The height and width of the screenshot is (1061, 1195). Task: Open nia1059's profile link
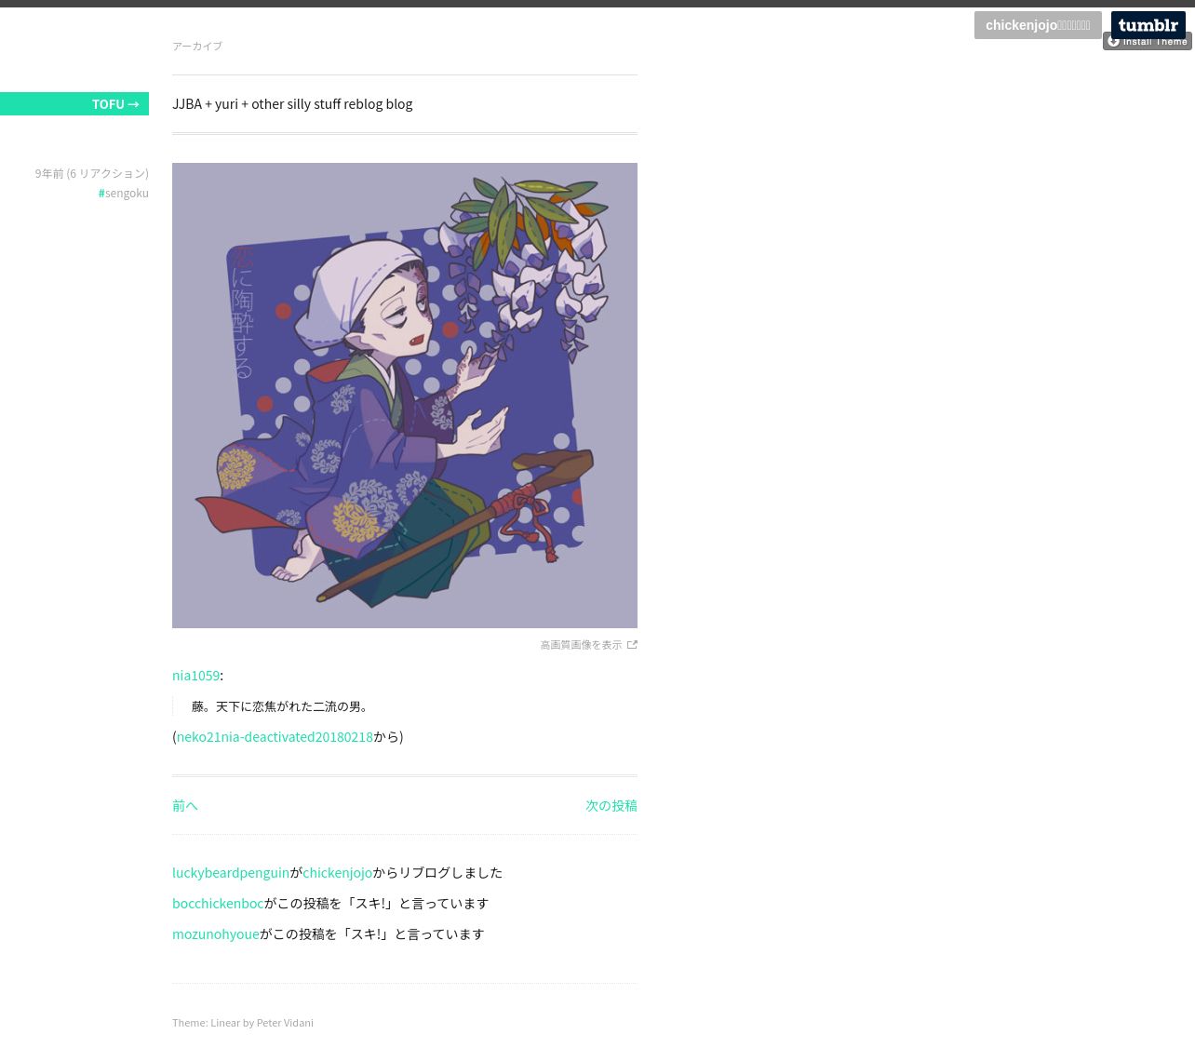tap(195, 676)
